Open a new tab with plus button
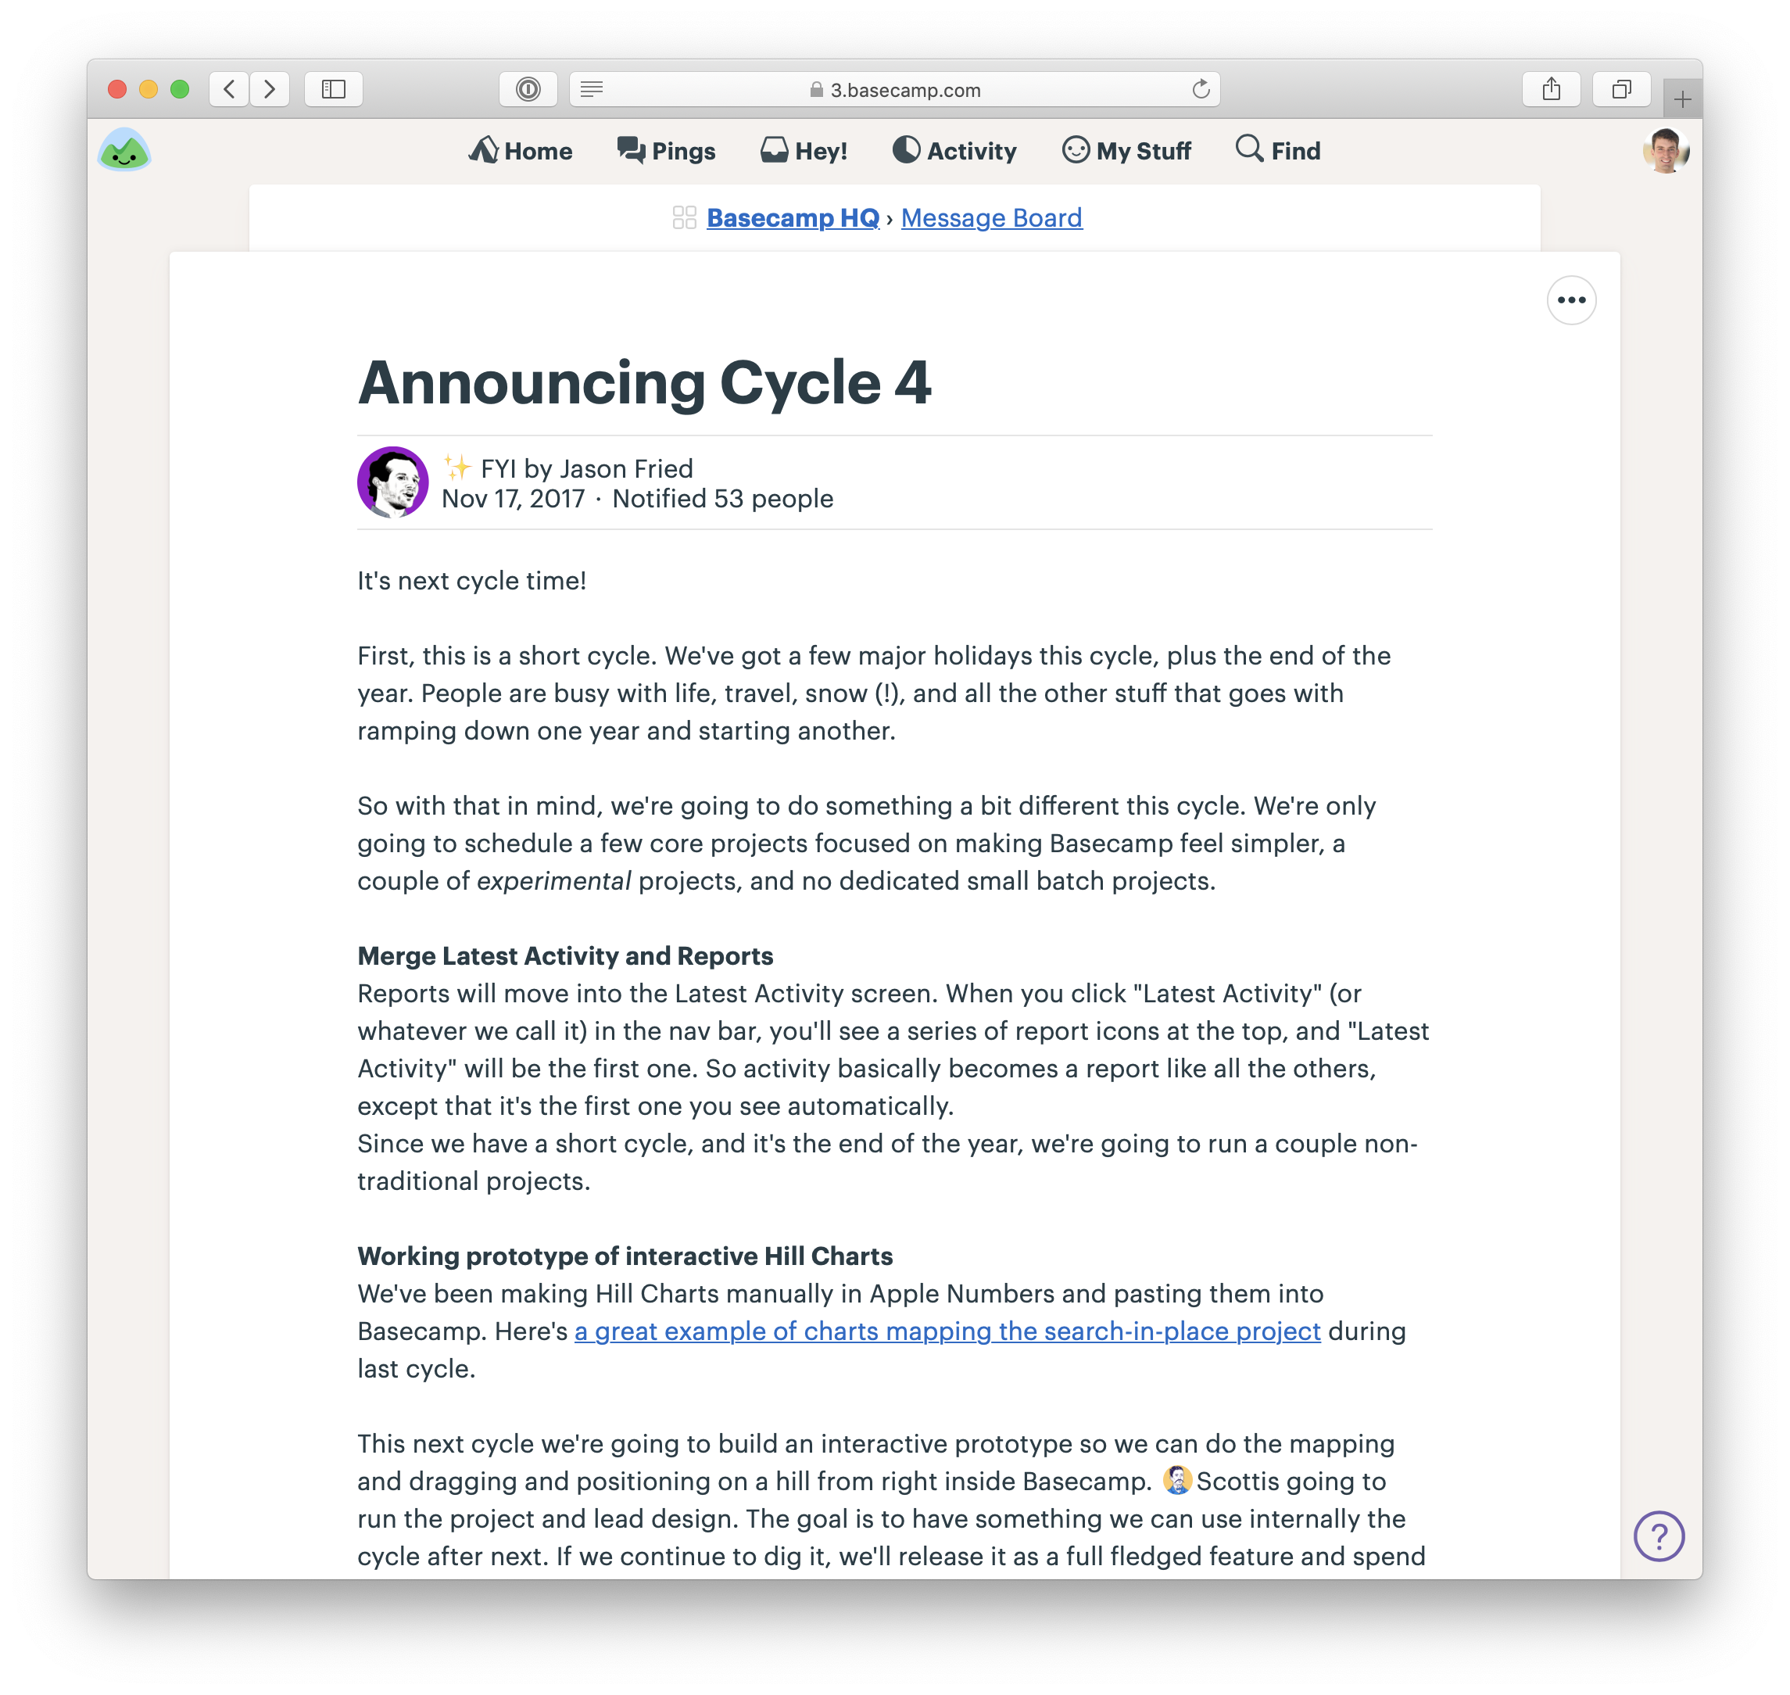 (x=1681, y=99)
